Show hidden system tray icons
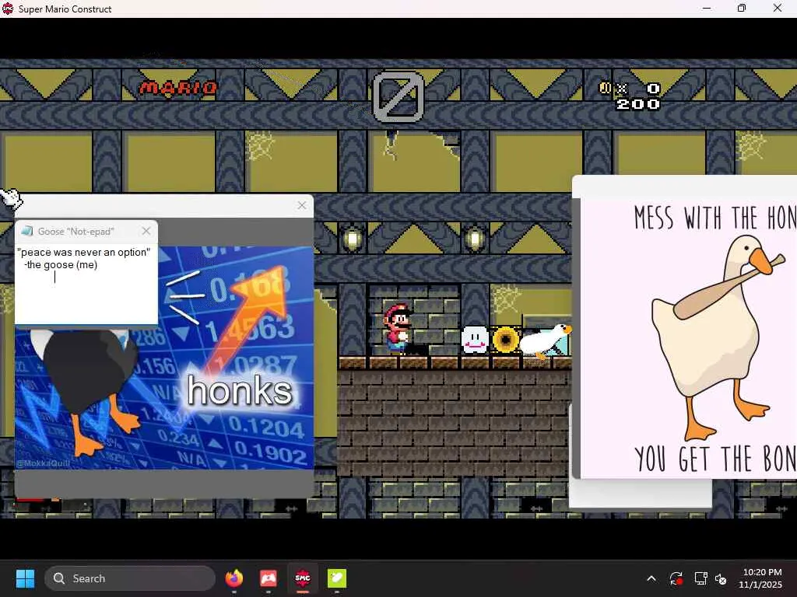Screen dimensions: 797x597 651,578
